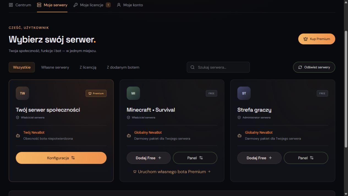Filter by Własne serwery
The height and width of the screenshot is (196, 348).
click(x=55, y=67)
